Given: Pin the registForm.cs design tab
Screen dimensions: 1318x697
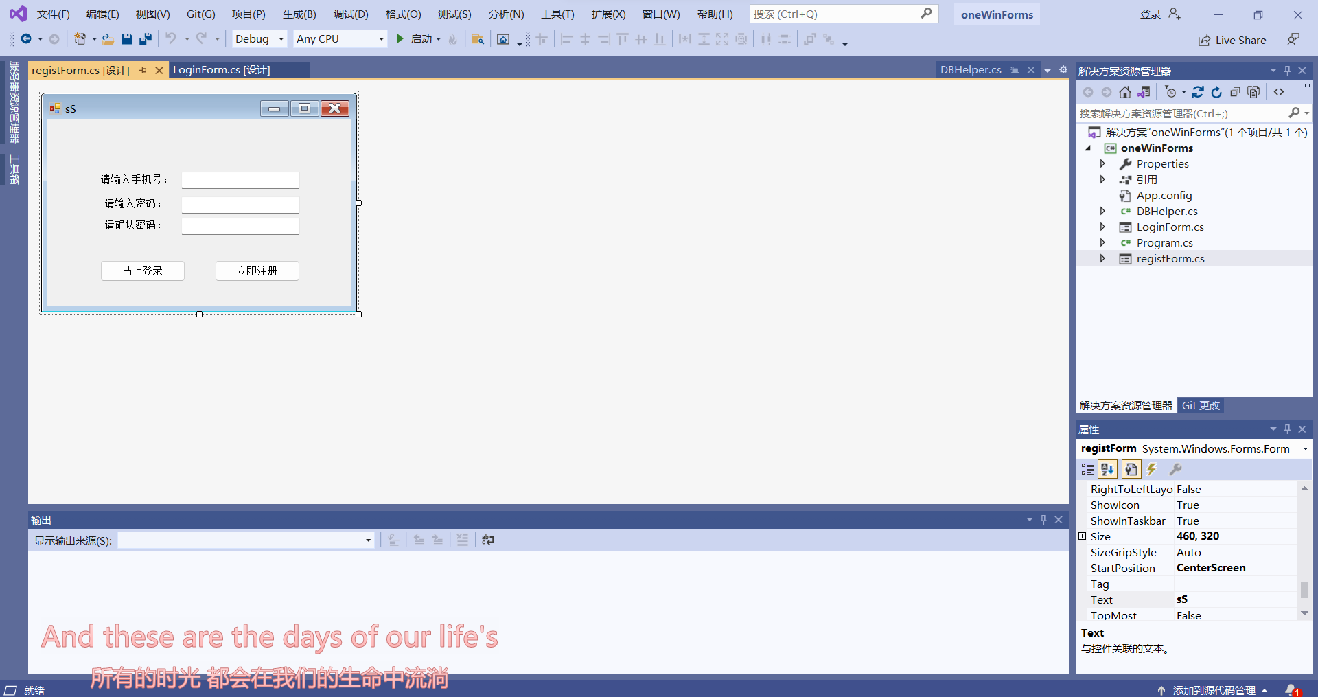Looking at the screenshot, I should pos(143,70).
